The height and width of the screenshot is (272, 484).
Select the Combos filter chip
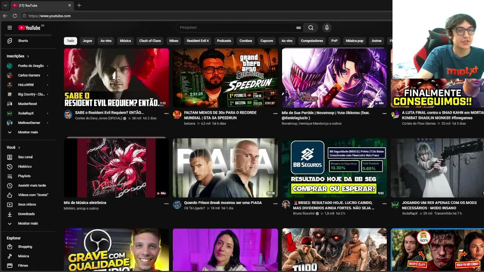pos(246,41)
